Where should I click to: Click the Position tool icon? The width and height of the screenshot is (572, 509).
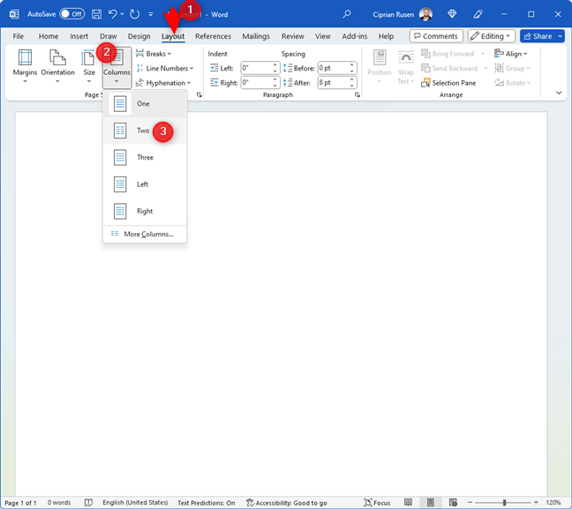[x=380, y=58]
